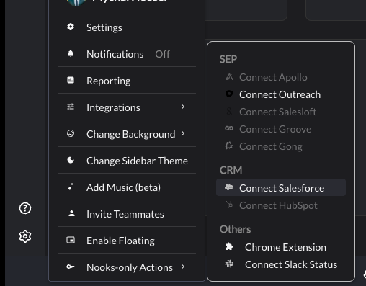Click the Enable Floating picture-in-picture icon
This screenshot has height=286, width=366.
71,240
